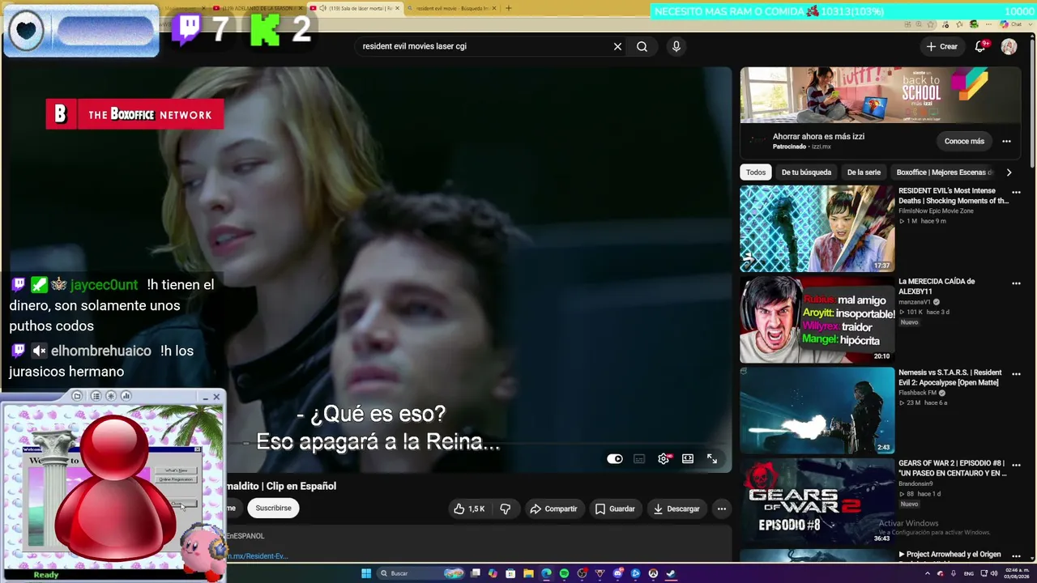
Task: Open the RESIDENT EVIL's Most Intense Deaths title
Action: [x=953, y=196]
